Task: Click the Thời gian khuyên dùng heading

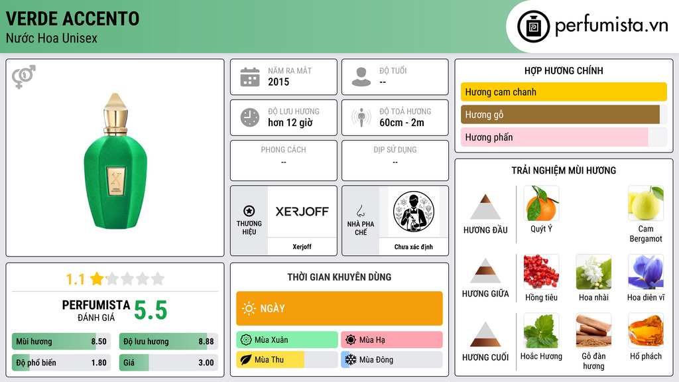Action: (339, 277)
